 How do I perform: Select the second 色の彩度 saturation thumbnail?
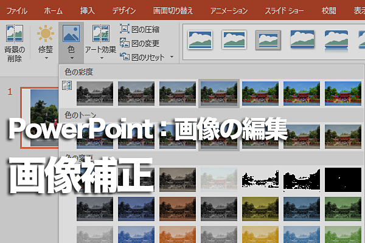click(136, 94)
